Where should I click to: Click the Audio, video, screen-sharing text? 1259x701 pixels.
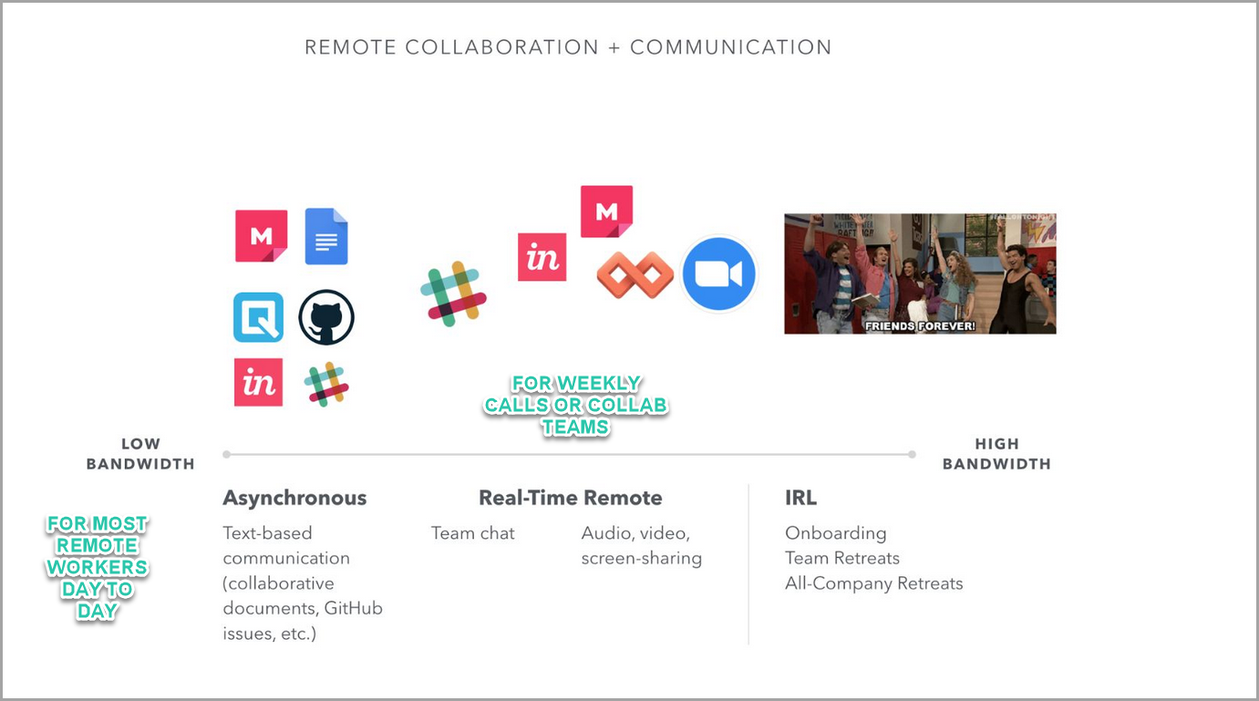point(642,546)
